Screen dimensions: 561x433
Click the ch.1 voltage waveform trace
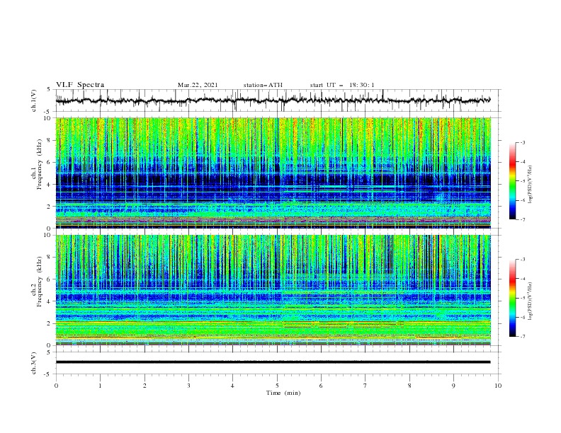273,100
